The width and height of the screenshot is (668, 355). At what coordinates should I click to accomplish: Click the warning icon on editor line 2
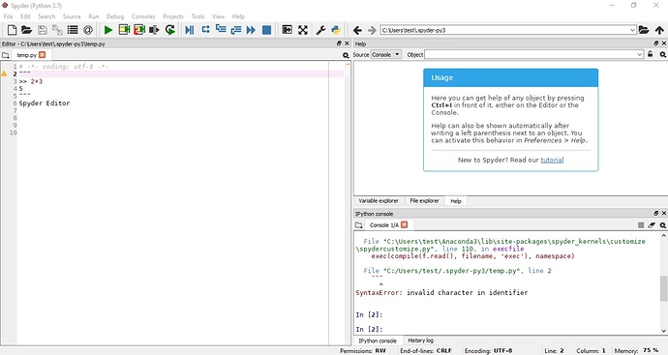click(x=4, y=74)
